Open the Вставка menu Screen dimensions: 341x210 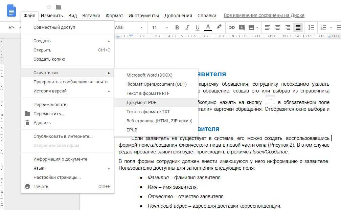[x=91, y=15]
